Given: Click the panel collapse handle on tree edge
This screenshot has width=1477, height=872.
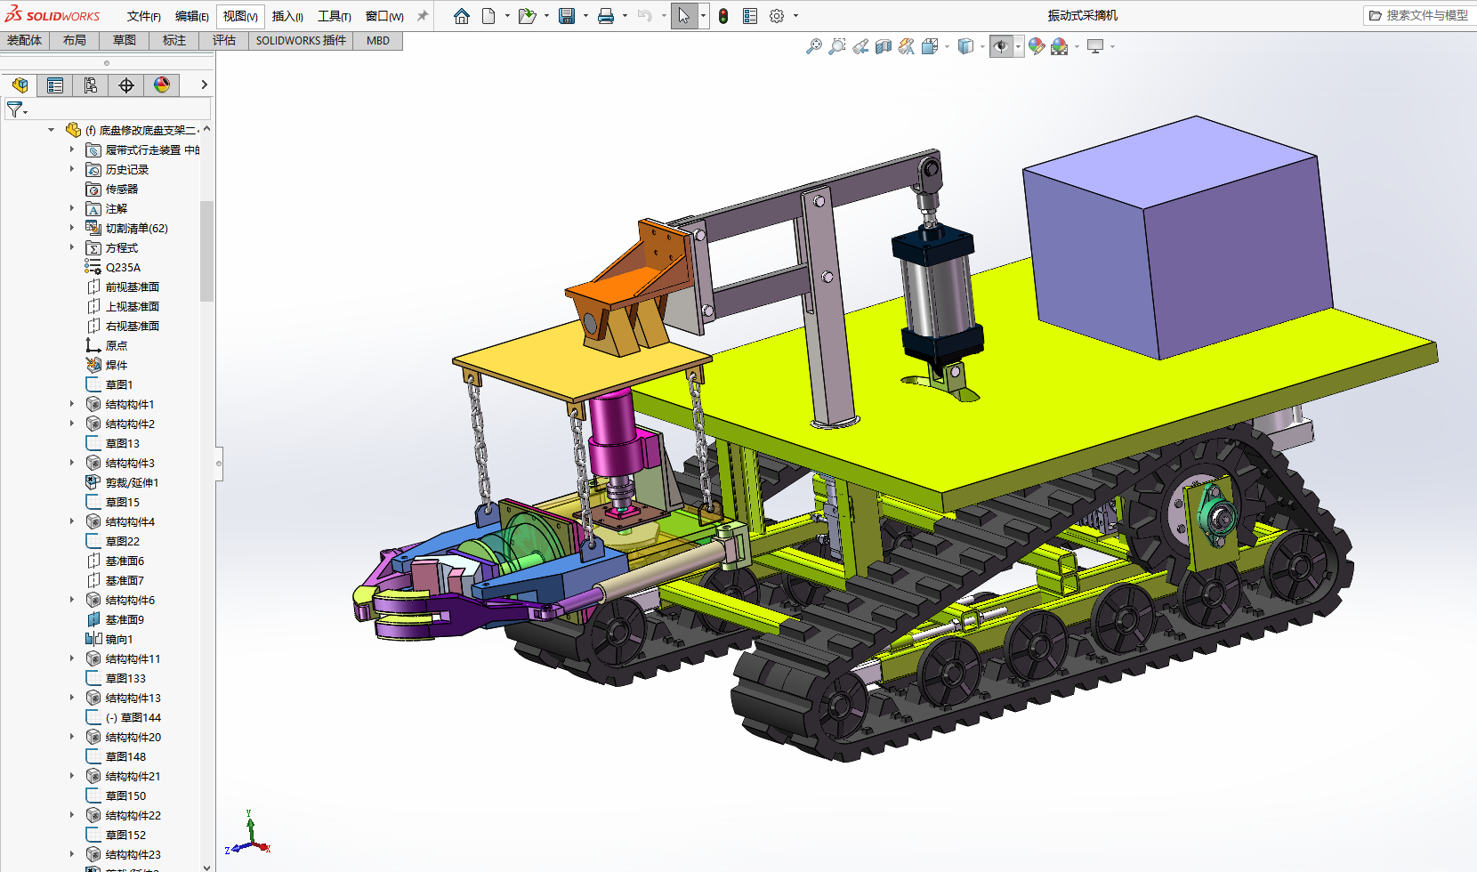Looking at the screenshot, I should [219, 463].
